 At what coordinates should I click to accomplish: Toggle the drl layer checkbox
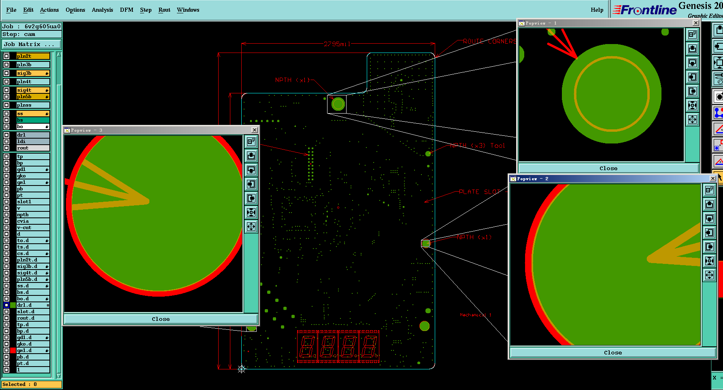pyautogui.click(x=6, y=135)
